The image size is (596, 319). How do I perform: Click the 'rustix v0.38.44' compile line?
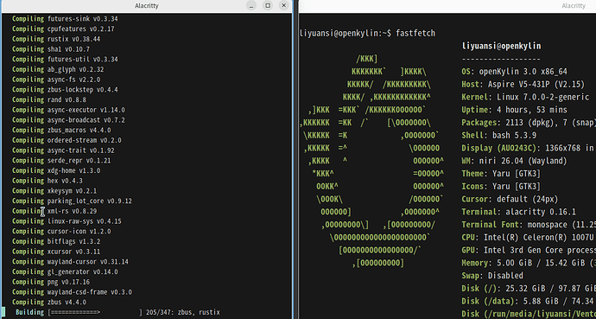click(56, 39)
